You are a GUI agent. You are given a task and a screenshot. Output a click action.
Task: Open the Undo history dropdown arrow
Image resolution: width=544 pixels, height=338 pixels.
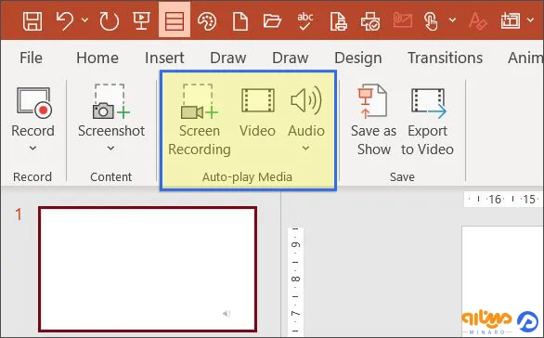pyautogui.click(x=85, y=20)
